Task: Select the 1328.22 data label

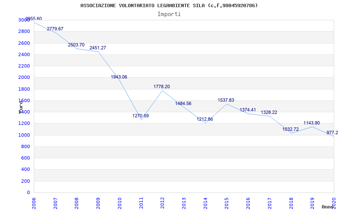Action: (269, 113)
